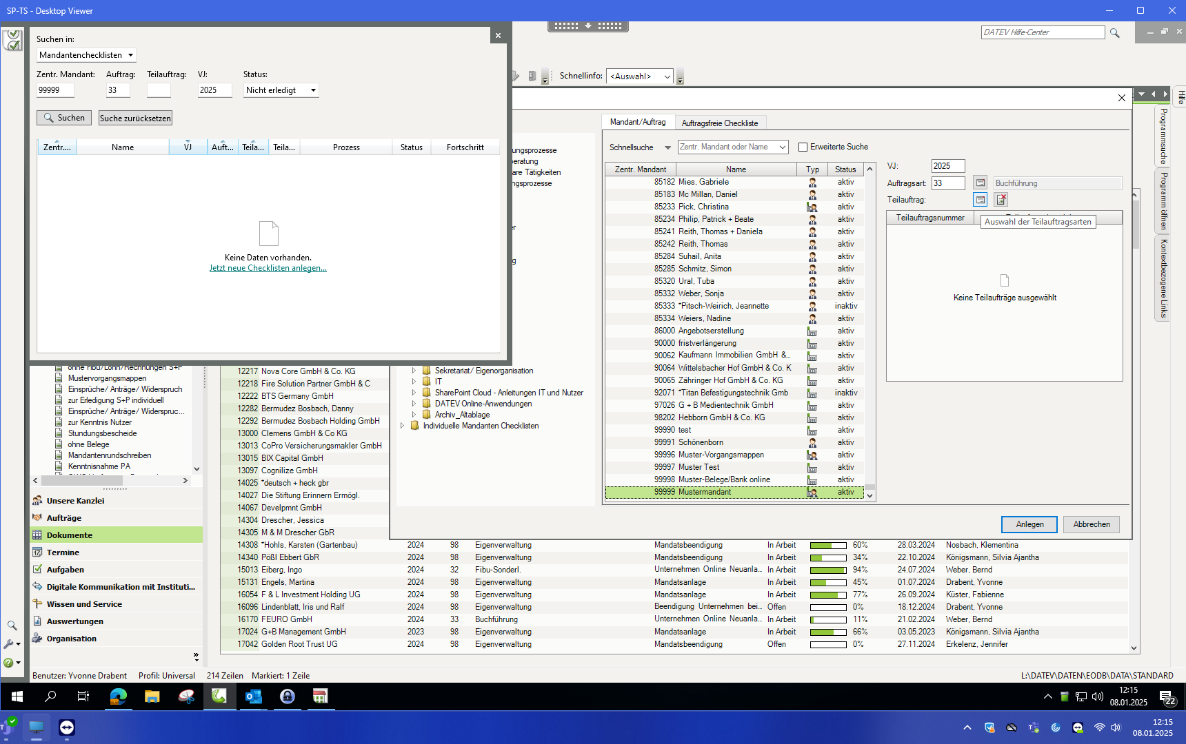Click the delete Teilauftrag icon
1186x744 pixels.
[1001, 200]
